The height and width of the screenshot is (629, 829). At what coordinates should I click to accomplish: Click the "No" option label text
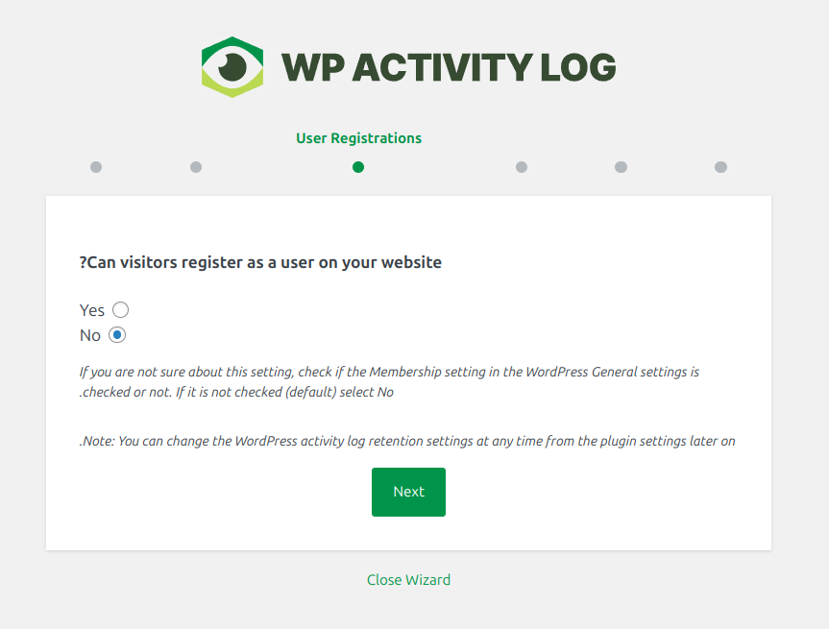click(90, 335)
